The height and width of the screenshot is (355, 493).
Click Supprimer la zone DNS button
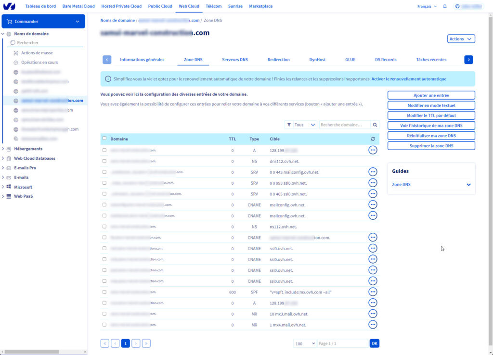[x=431, y=145]
